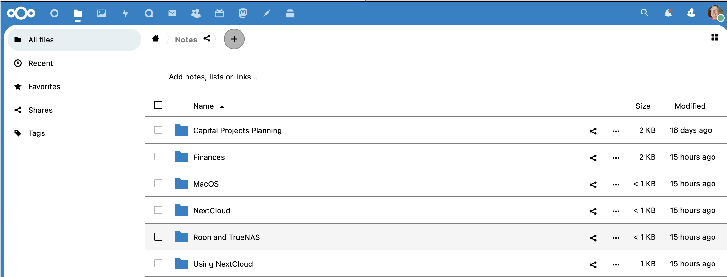Toggle the select-all files checkbox
727x277 pixels.
158,105
